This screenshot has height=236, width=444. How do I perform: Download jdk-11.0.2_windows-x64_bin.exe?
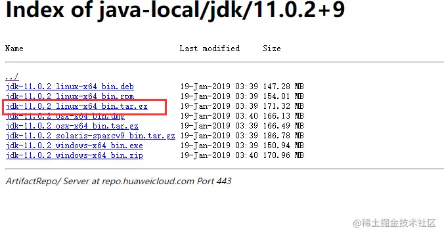[x=74, y=146]
